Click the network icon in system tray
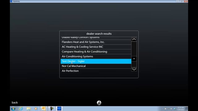This screenshot has width=198, height=111. pos(168,109)
